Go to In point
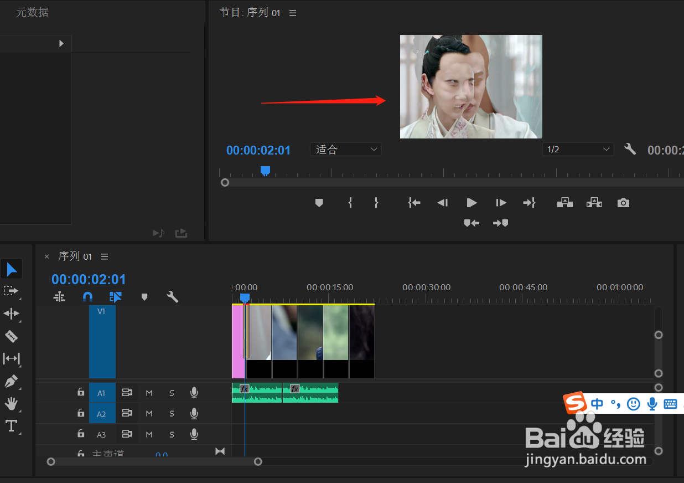The width and height of the screenshot is (684, 483). (x=414, y=203)
